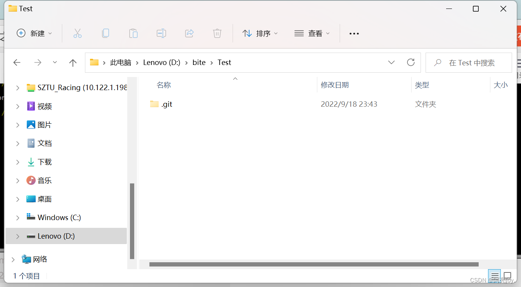Click the search magnifier icon

[438, 63]
